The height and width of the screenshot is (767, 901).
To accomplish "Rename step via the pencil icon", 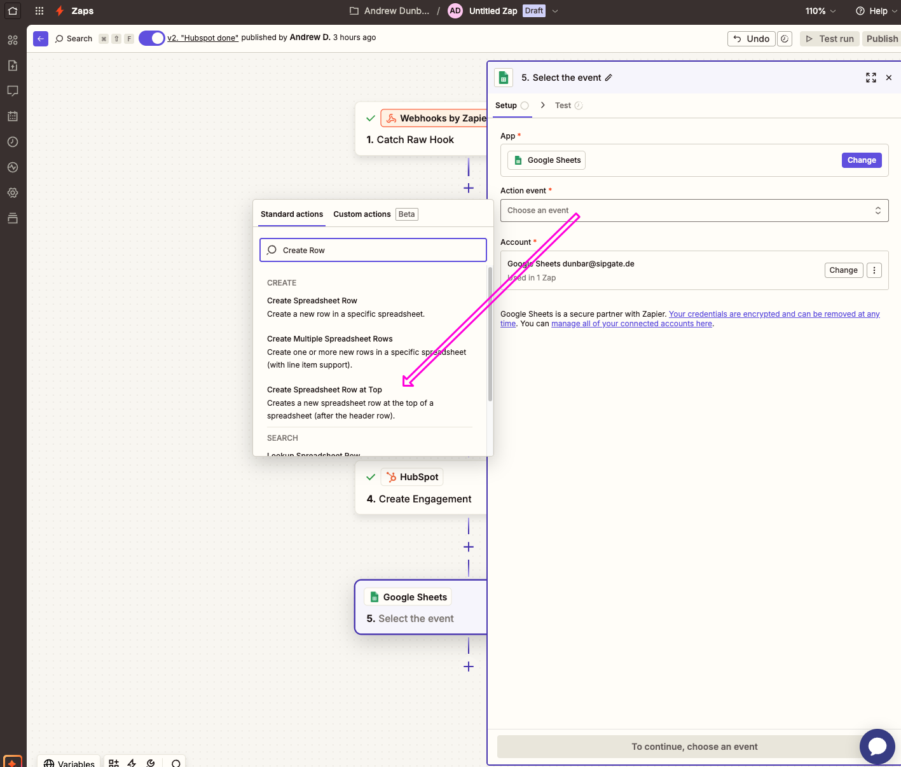I will tap(609, 78).
